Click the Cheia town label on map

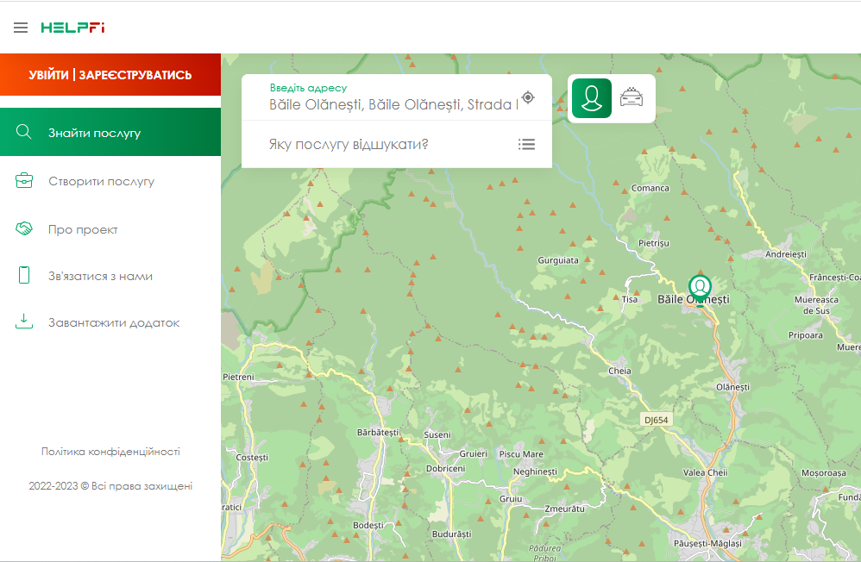(619, 371)
